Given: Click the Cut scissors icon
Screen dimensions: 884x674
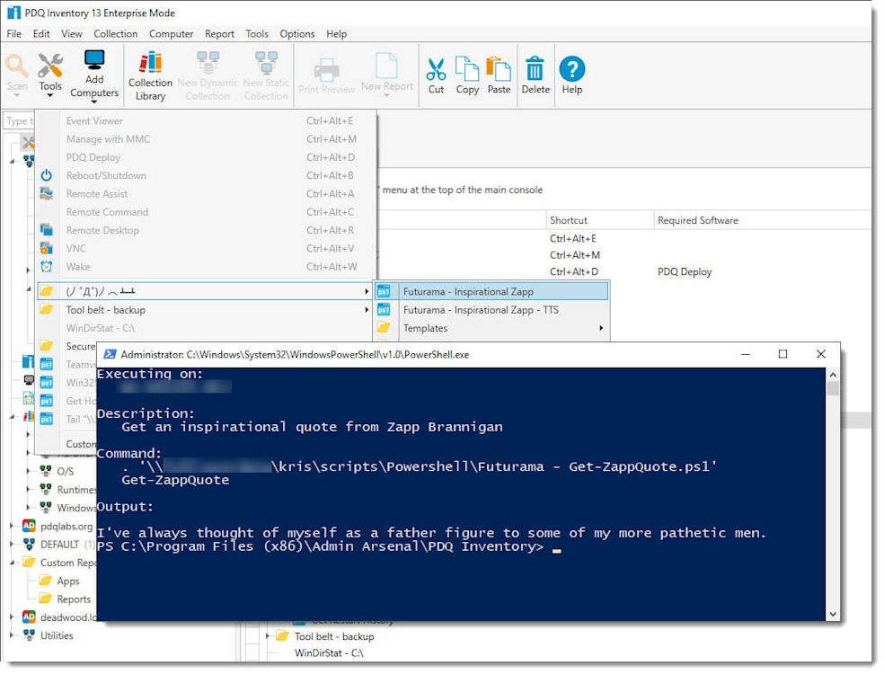Looking at the screenshot, I should pos(436,69).
